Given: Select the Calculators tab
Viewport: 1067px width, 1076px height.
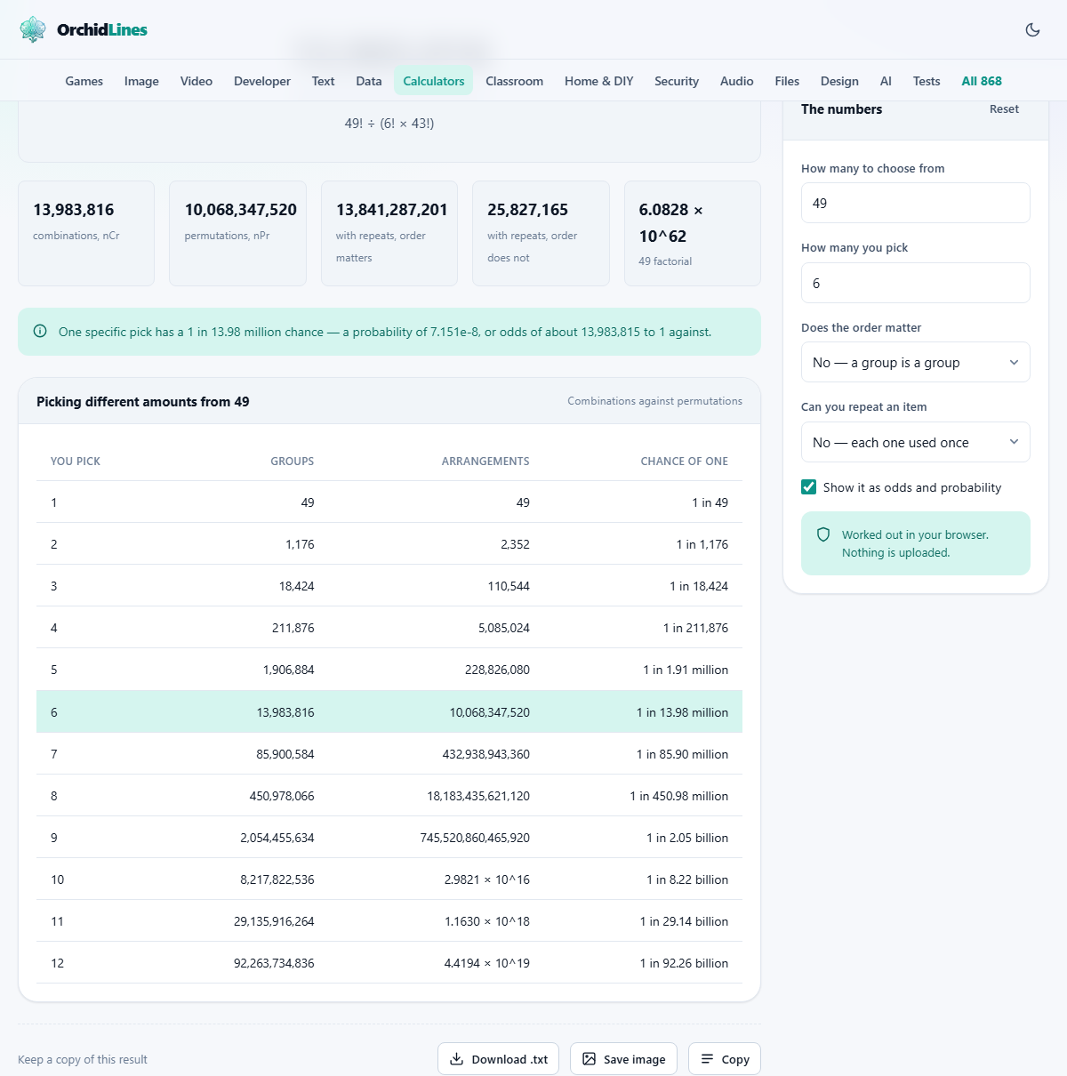Looking at the screenshot, I should click(434, 81).
